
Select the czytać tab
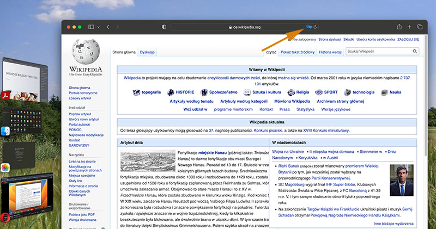coord(271,52)
